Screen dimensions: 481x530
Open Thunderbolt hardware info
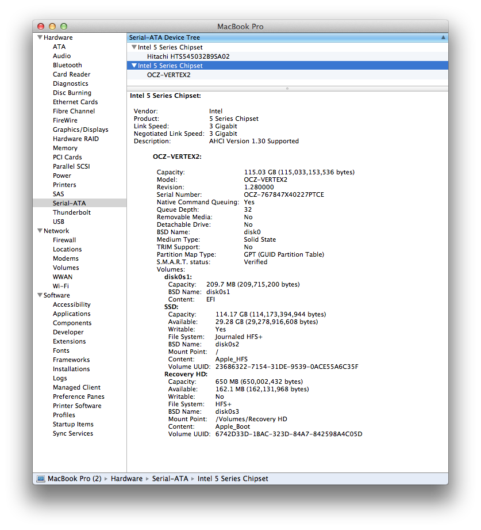click(72, 212)
